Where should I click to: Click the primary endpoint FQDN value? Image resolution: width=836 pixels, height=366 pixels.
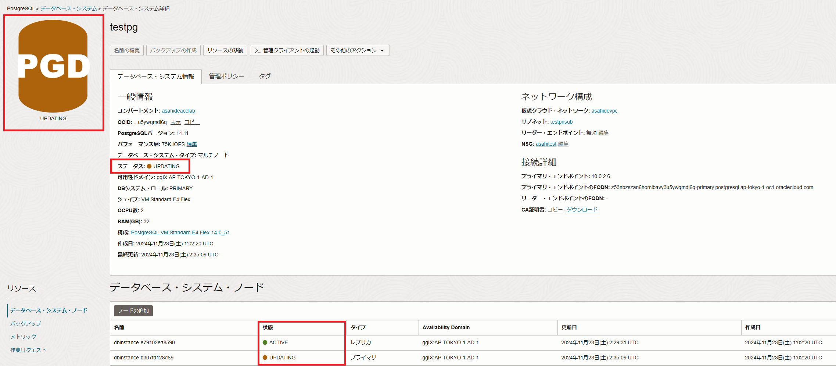[712, 187]
